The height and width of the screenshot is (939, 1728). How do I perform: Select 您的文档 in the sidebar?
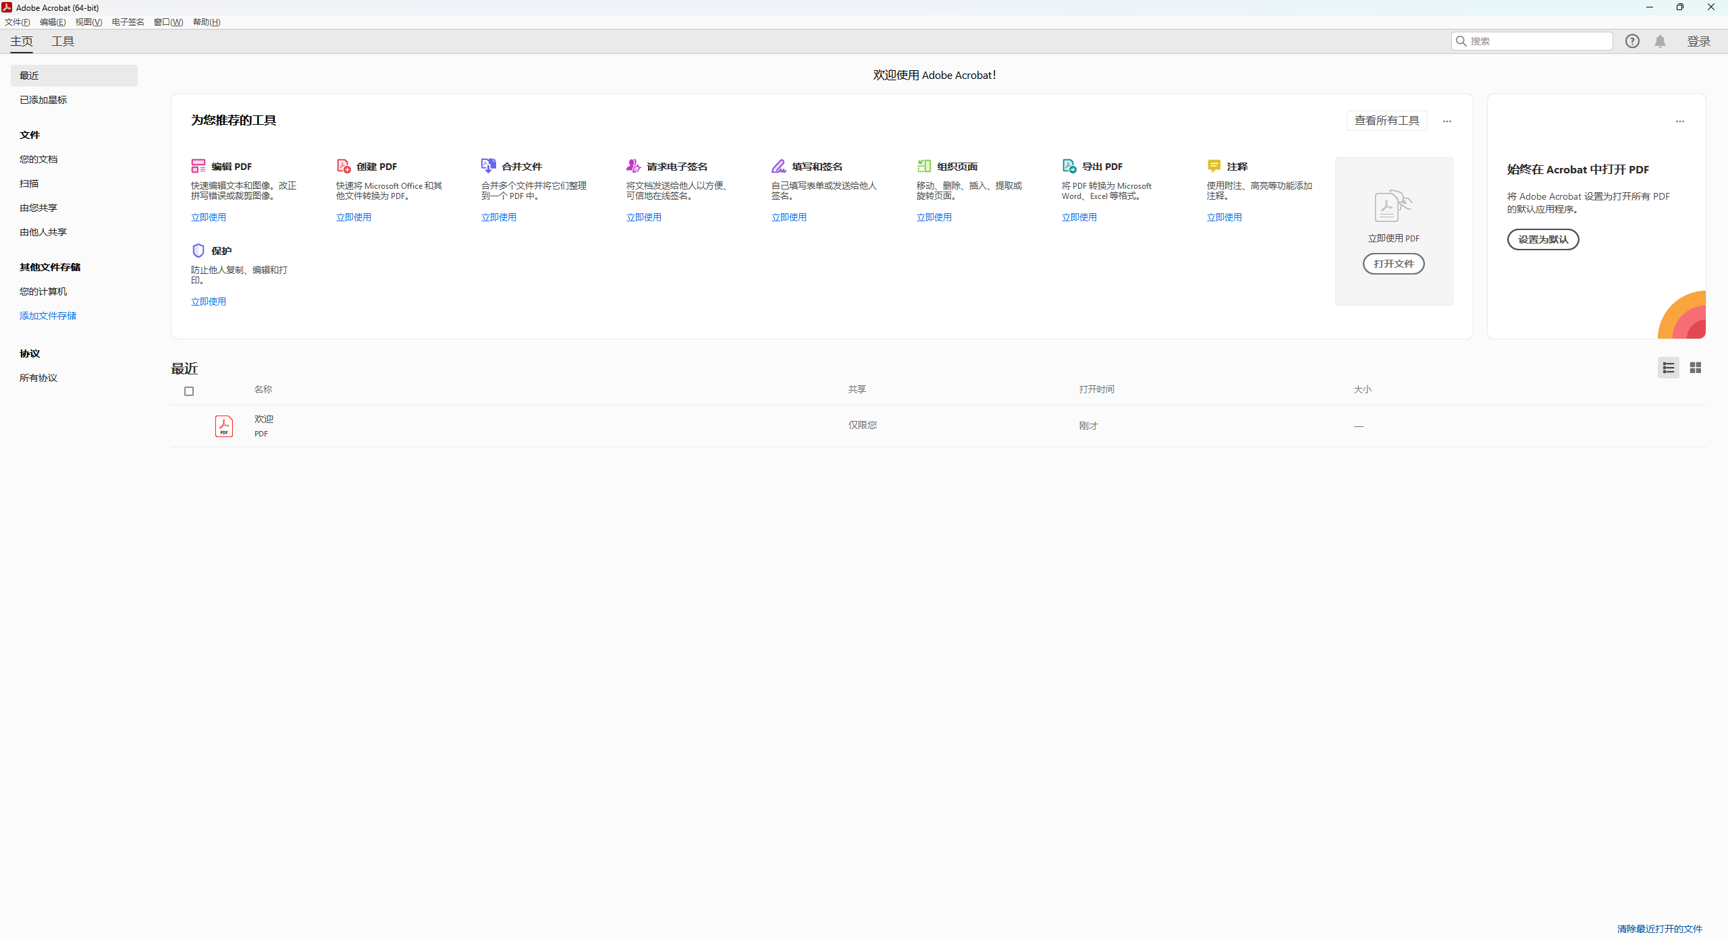[x=38, y=159]
